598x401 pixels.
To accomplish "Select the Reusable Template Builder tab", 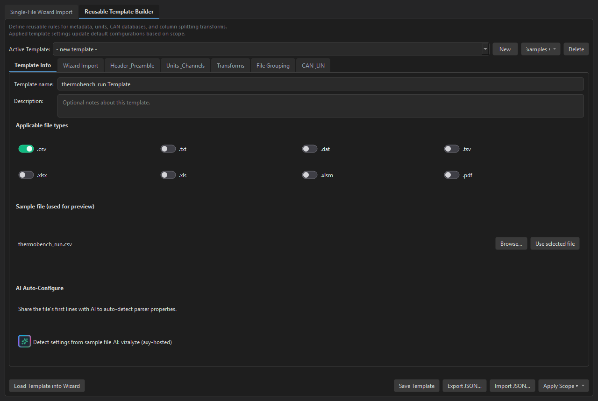I will click(x=119, y=12).
